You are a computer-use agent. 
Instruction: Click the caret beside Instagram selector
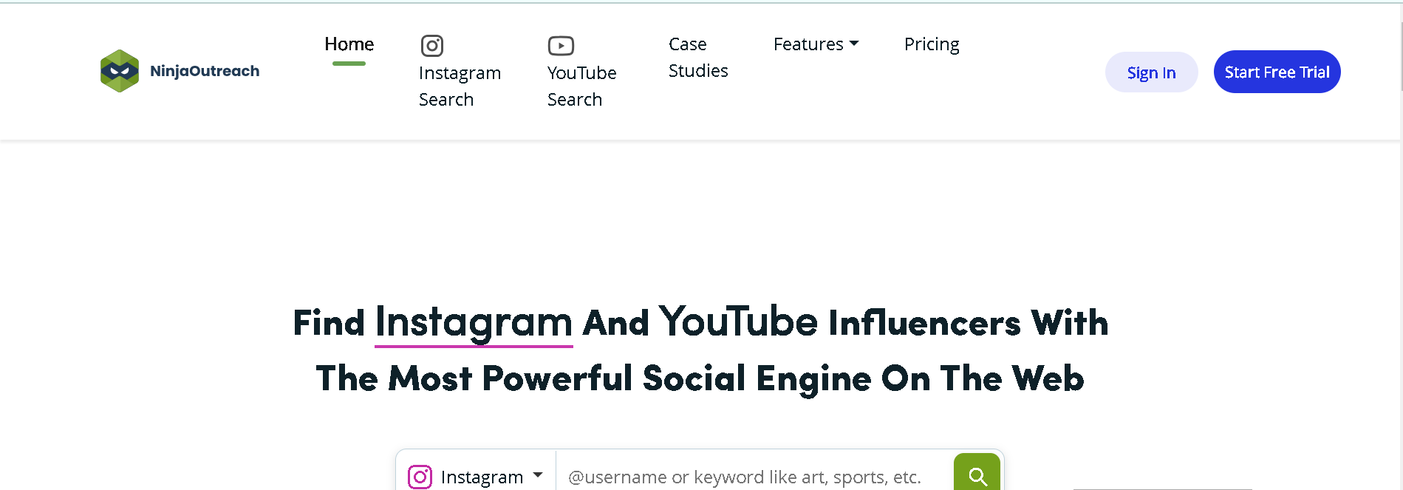(x=538, y=475)
